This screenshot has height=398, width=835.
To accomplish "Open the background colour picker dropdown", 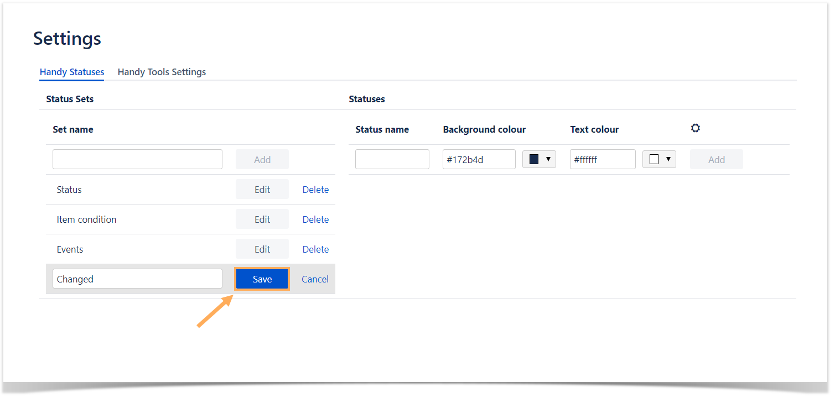I will pos(548,159).
